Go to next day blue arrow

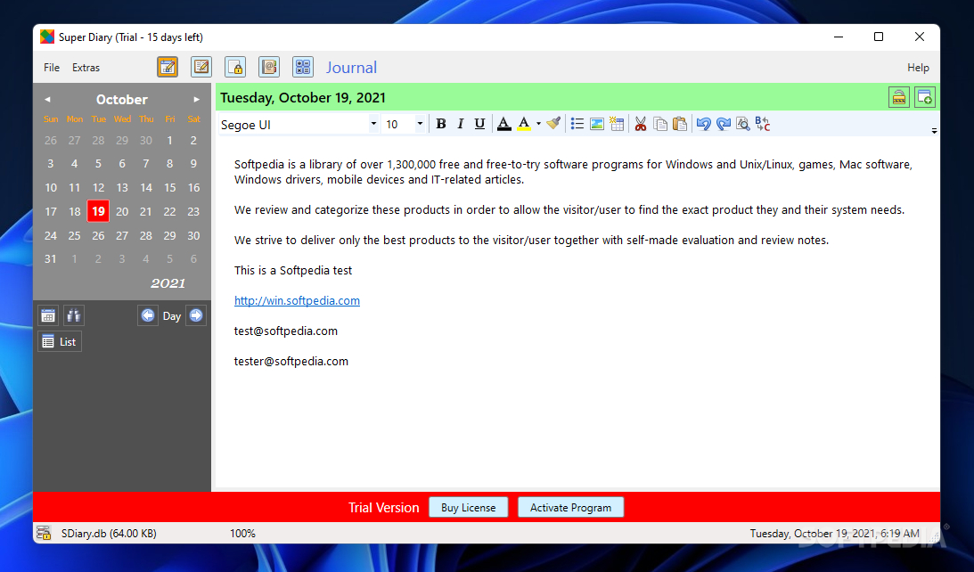(x=196, y=315)
